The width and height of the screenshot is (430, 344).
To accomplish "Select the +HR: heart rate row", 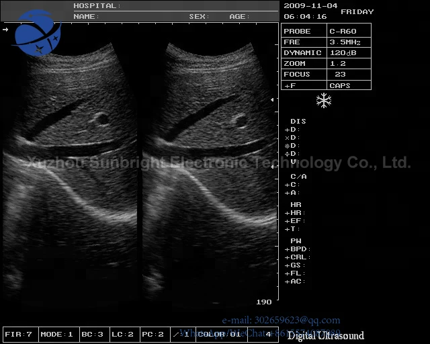I will [295, 213].
